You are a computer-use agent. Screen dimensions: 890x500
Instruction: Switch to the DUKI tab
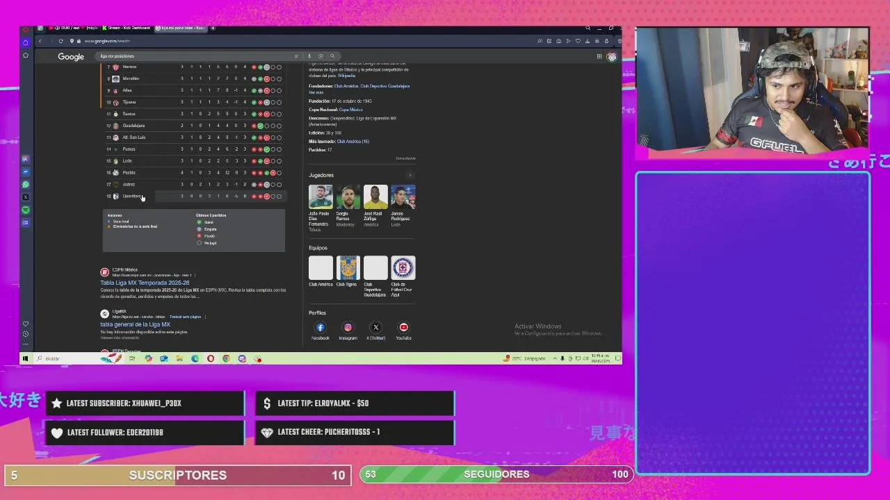point(73,28)
